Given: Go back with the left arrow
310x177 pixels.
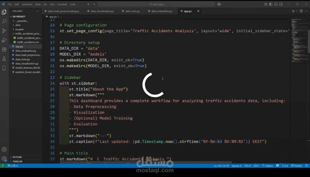Looking at the screenshot, I should coord(88,4).
